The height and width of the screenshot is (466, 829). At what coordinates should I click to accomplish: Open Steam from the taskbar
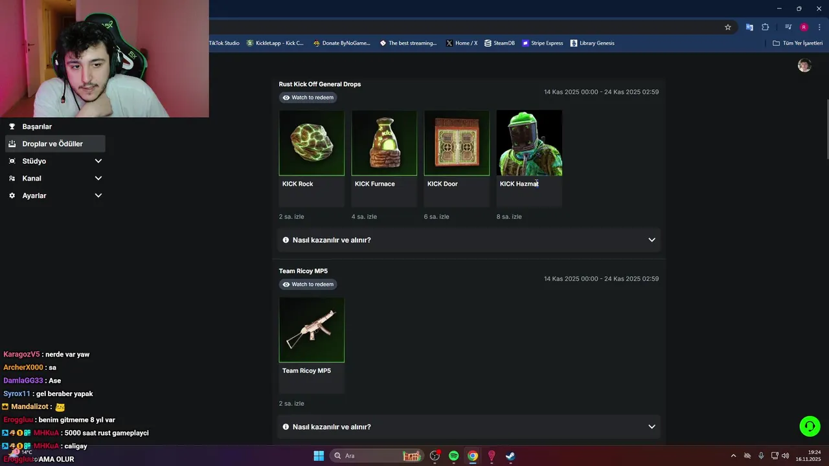510,456
